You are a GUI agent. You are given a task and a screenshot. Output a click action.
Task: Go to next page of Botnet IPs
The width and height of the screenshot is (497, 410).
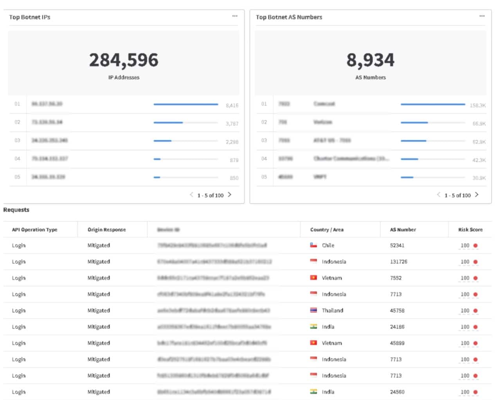click(x=230, y=195)
